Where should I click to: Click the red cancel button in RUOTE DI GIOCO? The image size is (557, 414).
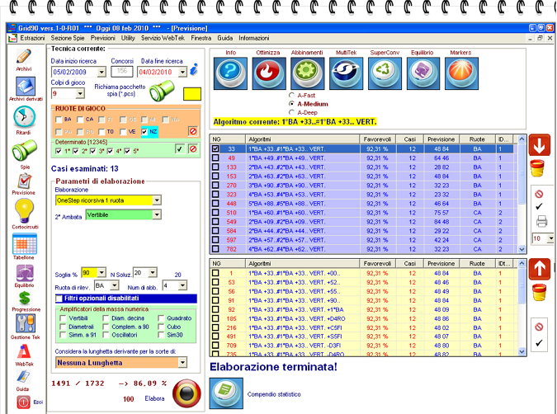[x=193, y=131]
